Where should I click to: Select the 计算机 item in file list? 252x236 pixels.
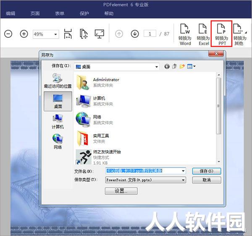[94, 101]
